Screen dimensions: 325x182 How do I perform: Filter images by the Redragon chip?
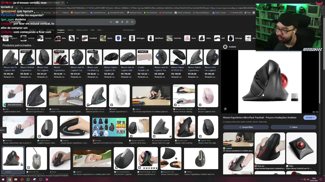(137, 38)
